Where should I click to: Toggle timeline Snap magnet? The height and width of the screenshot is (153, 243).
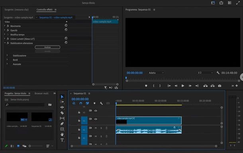coord(81,103)
